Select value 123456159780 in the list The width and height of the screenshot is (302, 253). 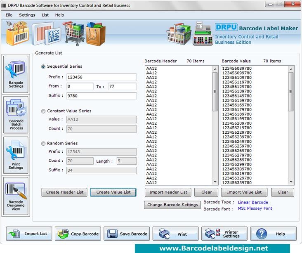pyautogui.click(x=237, y=100)
